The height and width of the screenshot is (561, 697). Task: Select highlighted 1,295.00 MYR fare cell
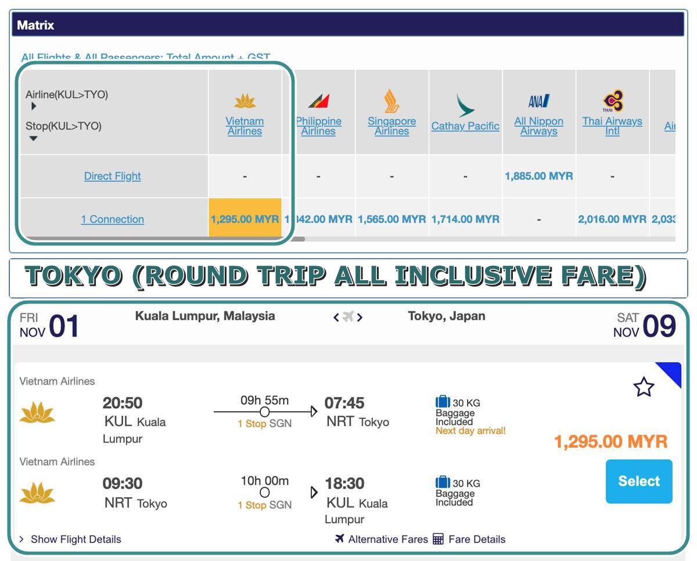(x=245, y=219)
